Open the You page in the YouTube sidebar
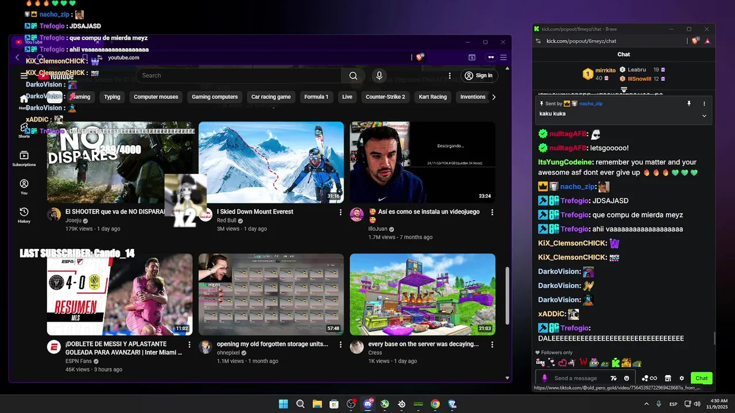 [x=24, y=187]
